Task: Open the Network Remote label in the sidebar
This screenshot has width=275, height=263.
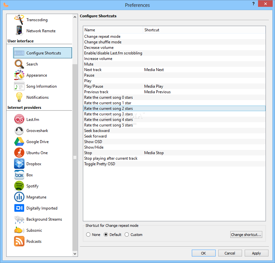Action: click(41, 31)
